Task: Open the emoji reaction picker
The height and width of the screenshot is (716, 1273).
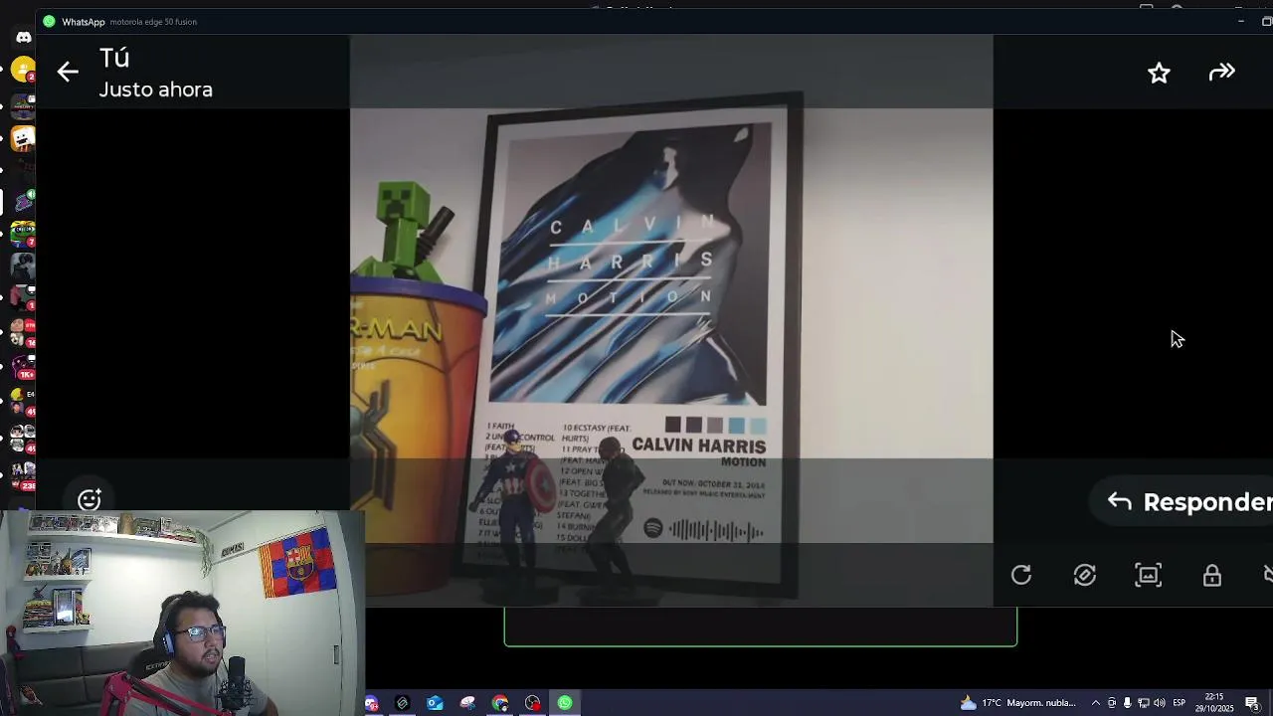Action: point(90,499)
